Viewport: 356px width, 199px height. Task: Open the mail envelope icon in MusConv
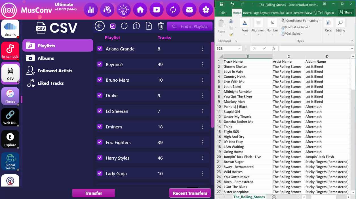(x=189, y=10)
